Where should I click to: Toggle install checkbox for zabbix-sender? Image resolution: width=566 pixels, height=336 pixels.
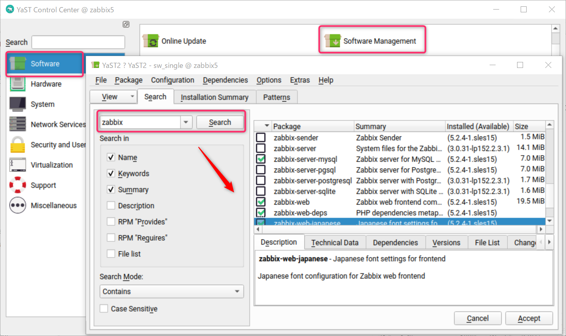[x=261, y=137]
